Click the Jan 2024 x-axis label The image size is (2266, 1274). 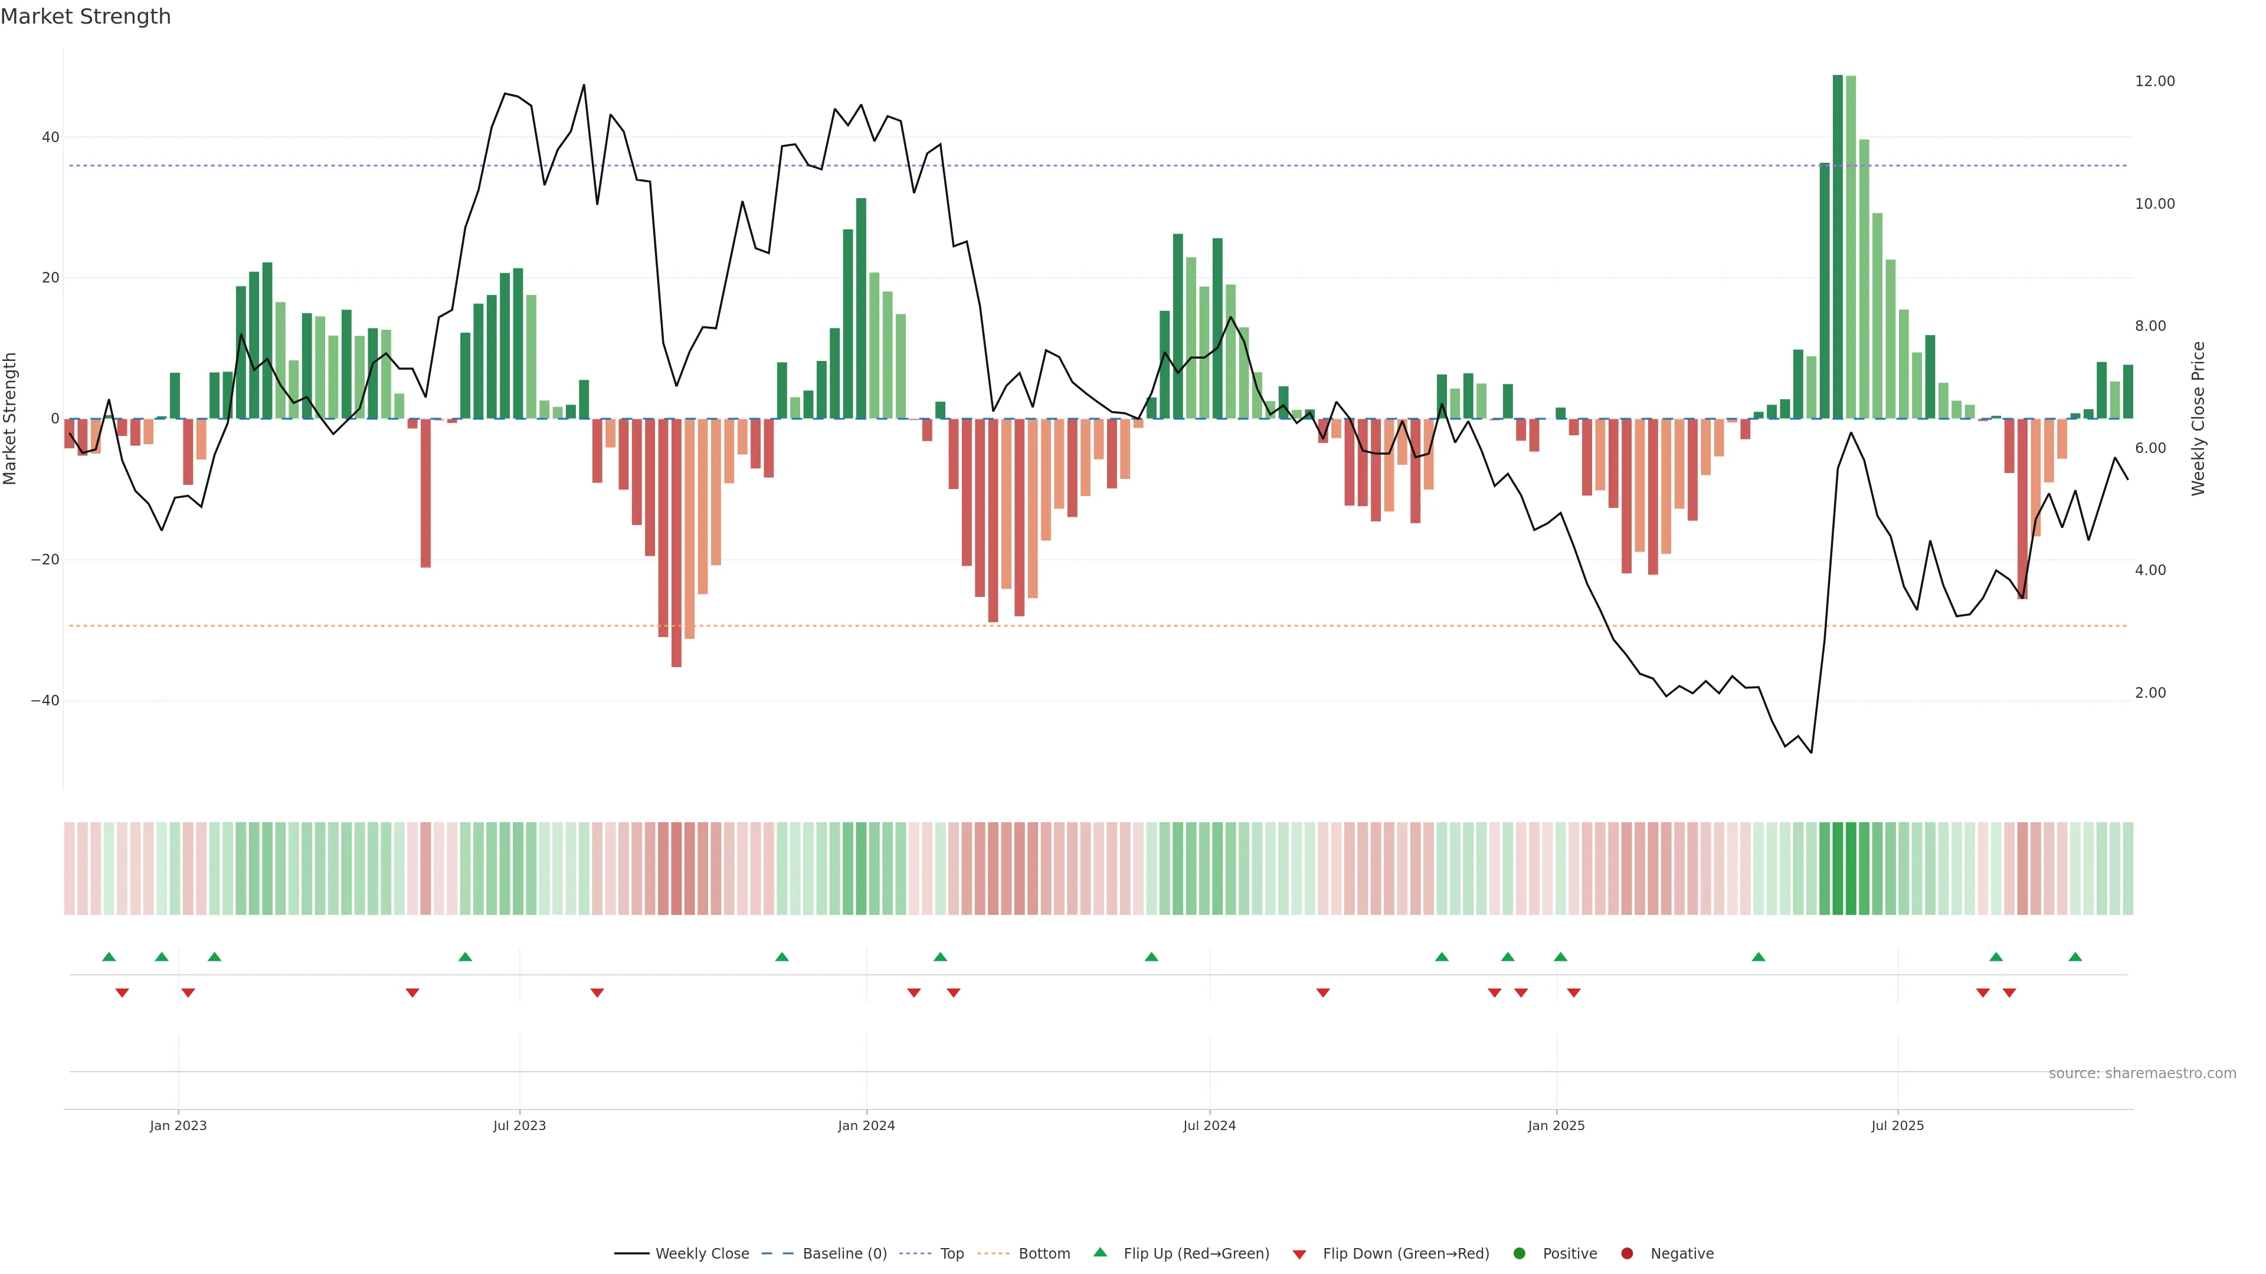[x=866, y=1125]
